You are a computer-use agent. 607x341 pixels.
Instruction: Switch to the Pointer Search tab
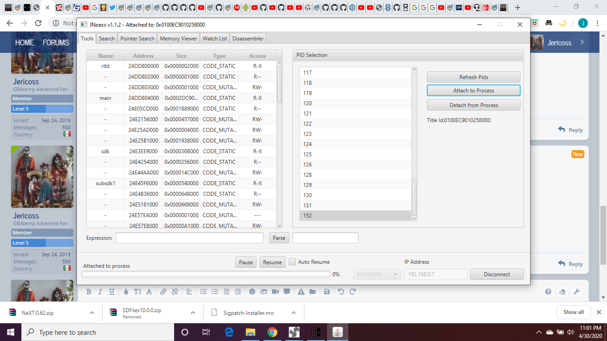137,39
